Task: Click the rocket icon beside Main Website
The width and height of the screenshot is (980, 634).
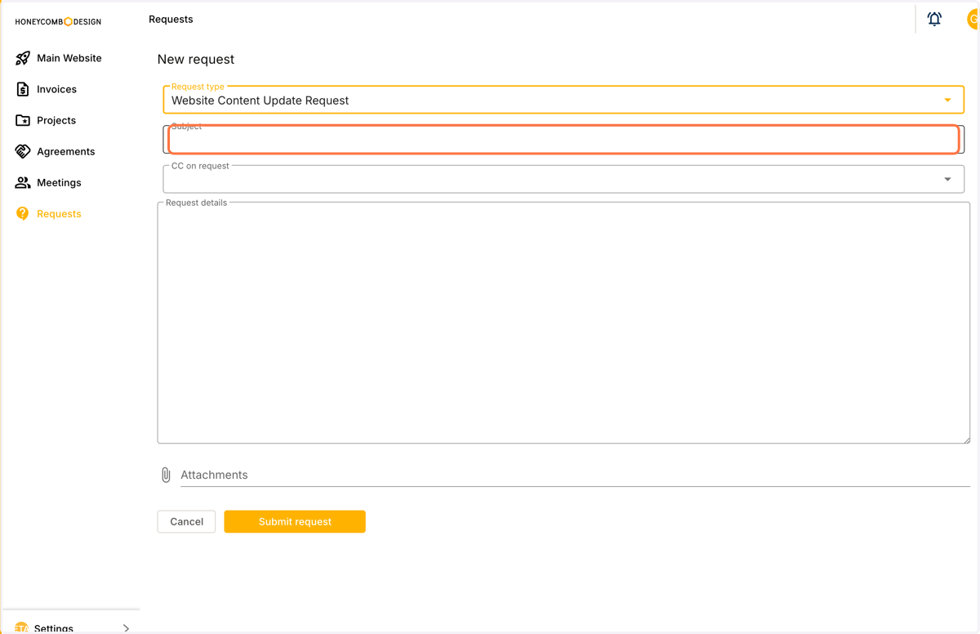Action: coord(23,58)
